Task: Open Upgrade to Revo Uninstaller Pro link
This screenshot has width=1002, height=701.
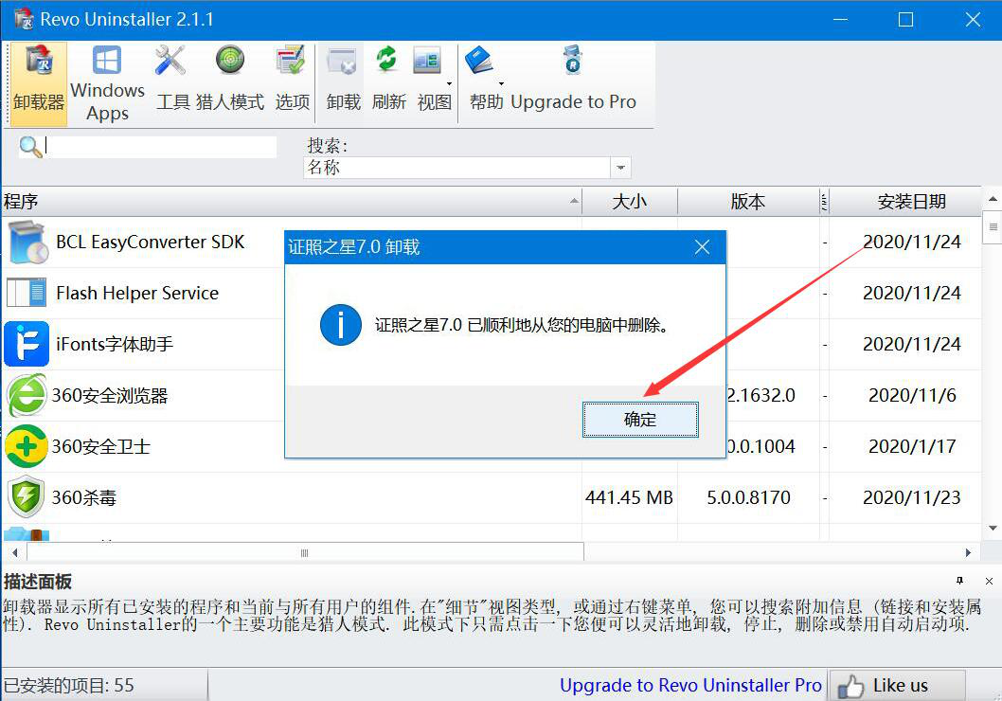Action: (x=690, y=686)
